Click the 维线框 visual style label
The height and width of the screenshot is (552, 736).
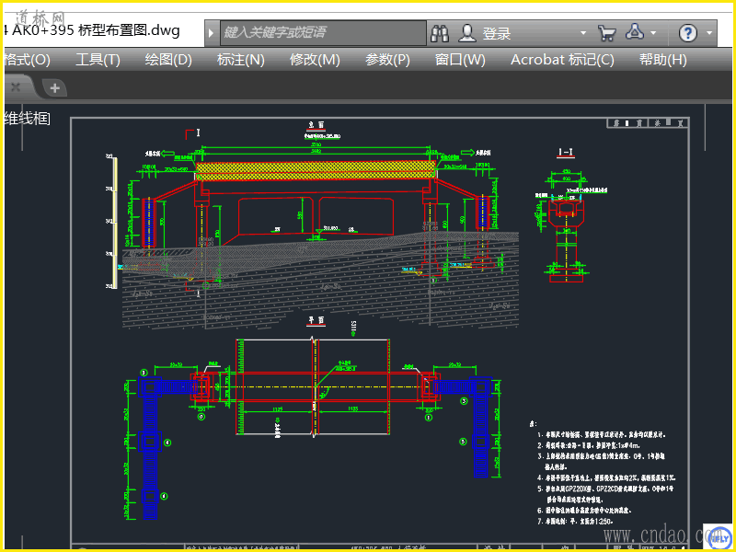pyautogui.click(x=27, y=119)
